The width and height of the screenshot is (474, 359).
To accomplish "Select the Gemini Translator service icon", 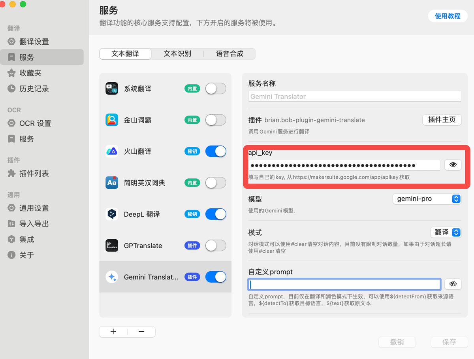I will (112, 277).
